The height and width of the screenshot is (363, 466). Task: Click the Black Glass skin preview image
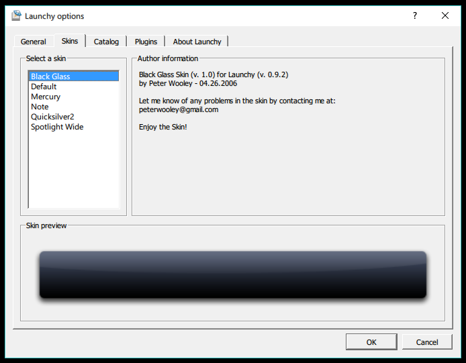click(x=232, y=274)
